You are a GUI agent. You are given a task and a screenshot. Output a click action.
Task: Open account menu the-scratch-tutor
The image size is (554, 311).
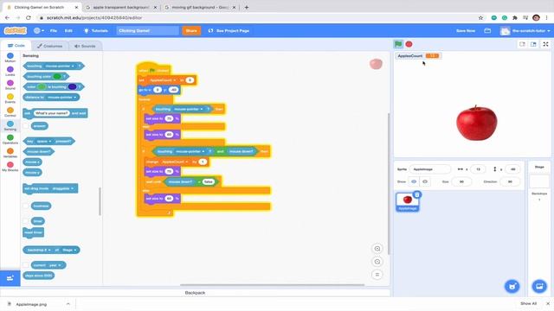525,31
